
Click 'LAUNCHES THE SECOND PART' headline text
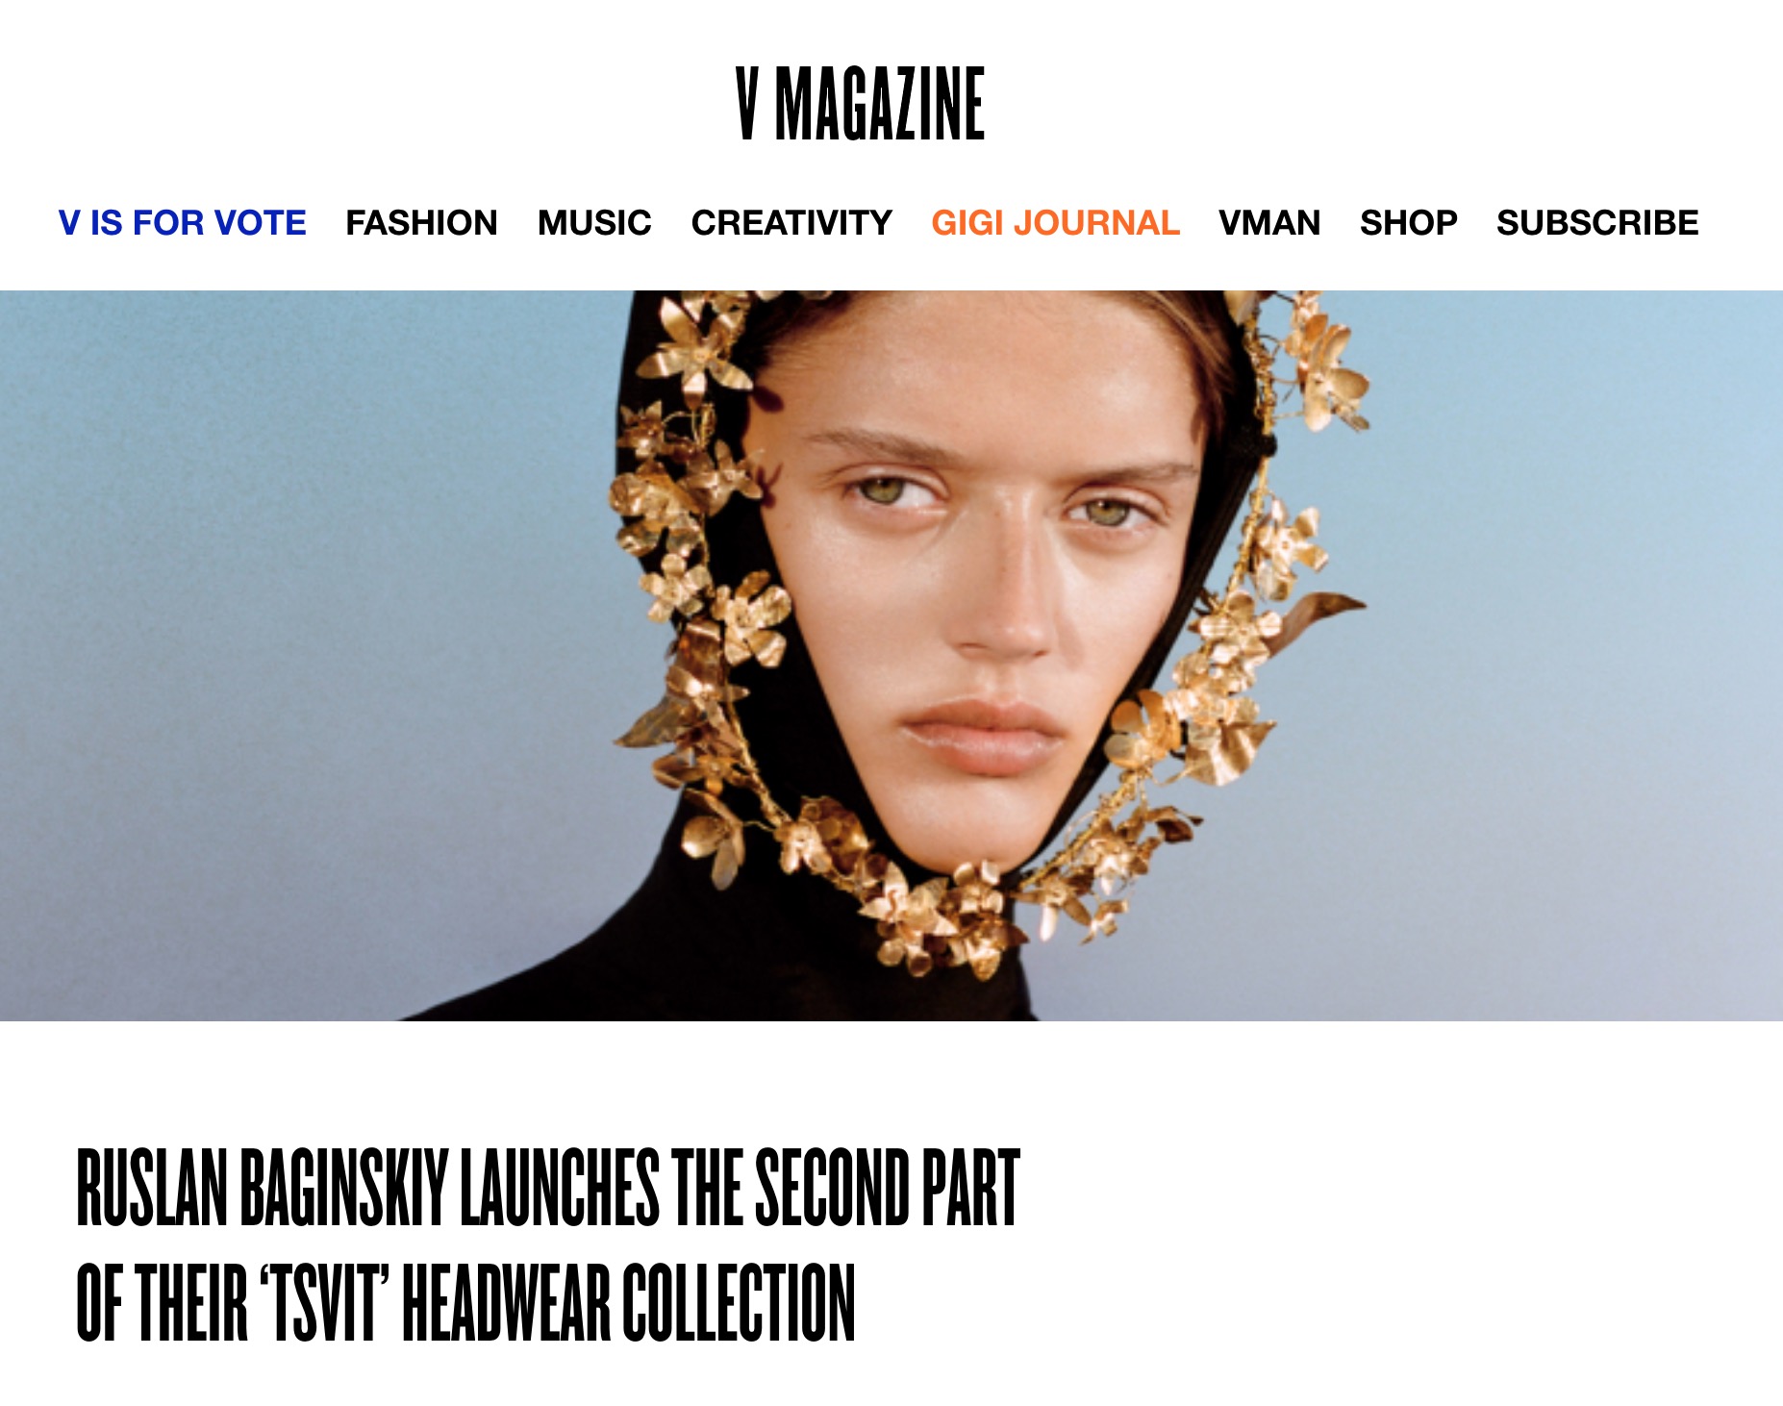point(741,1188)
